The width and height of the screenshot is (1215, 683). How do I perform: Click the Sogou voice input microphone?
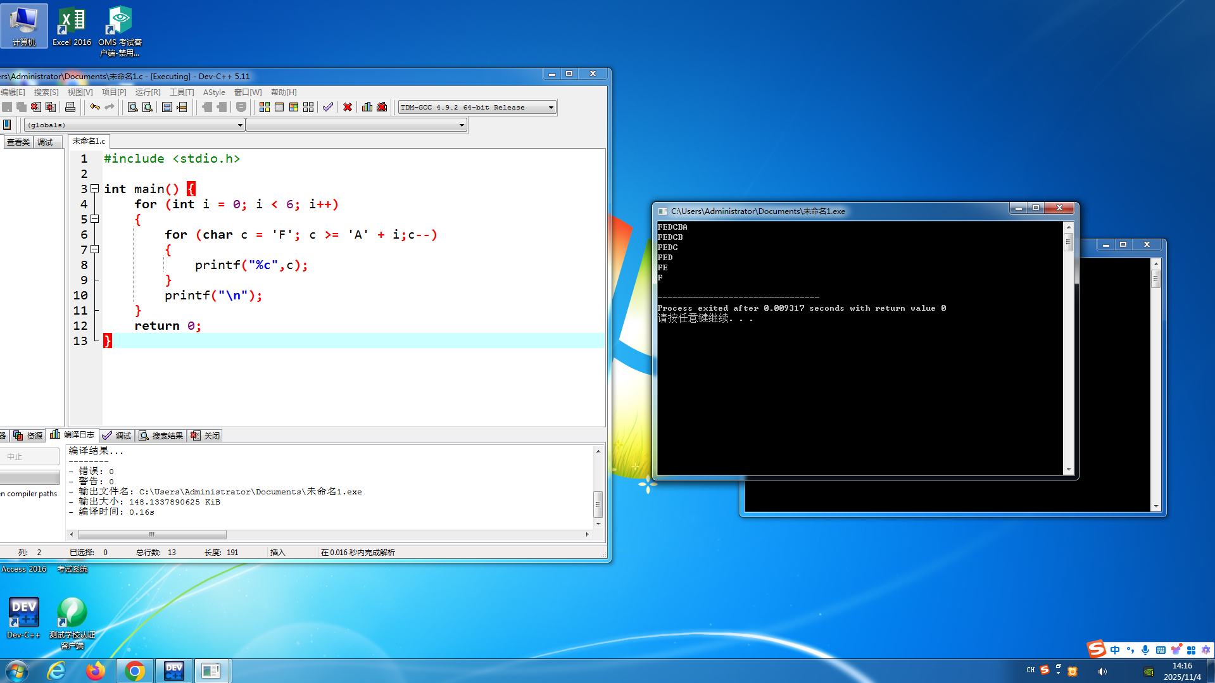point(1145,650)
